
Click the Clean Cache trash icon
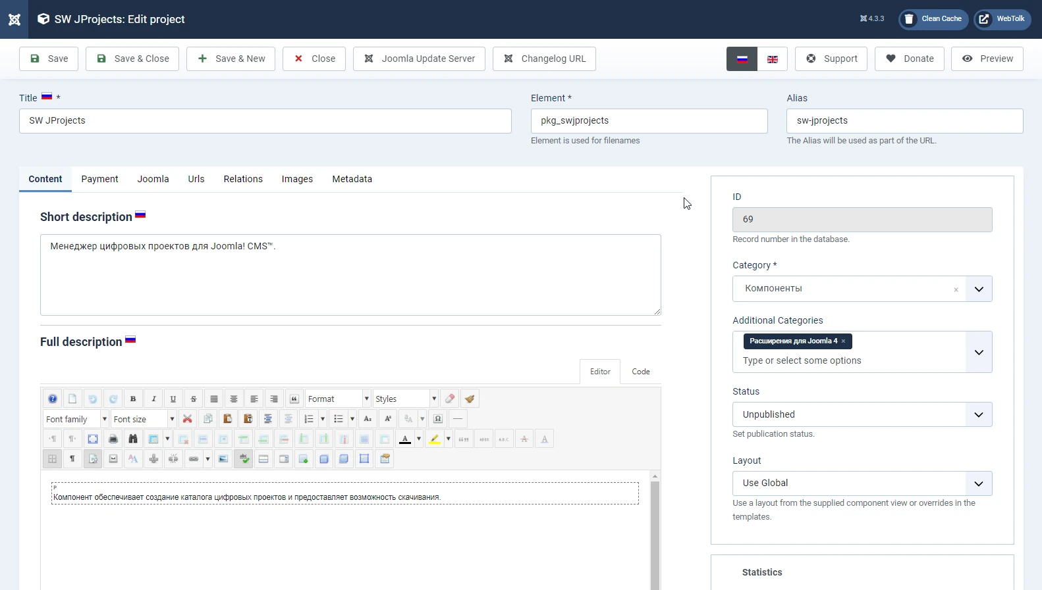tap(909, 19)
